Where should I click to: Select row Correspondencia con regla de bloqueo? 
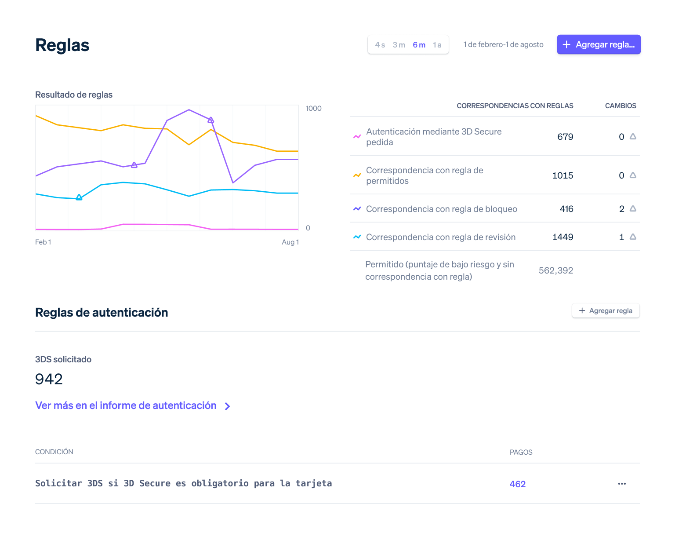click(495, 208)
